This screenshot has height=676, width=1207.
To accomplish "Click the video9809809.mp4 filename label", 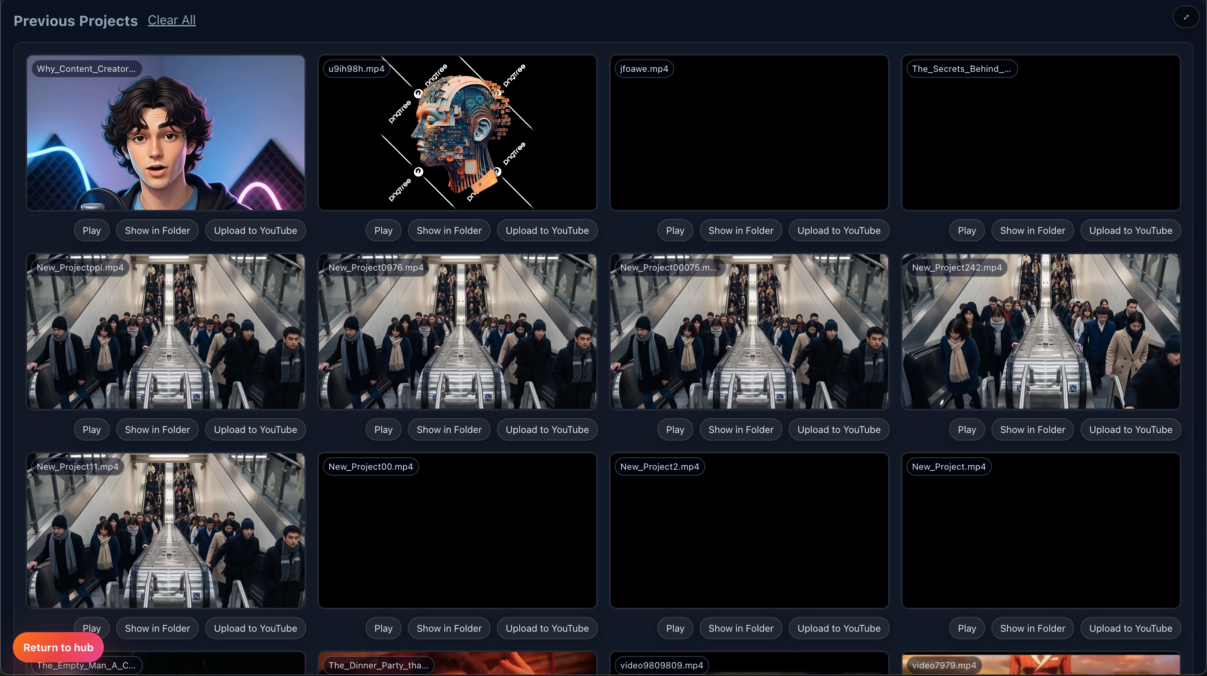I will click(661, 665).
